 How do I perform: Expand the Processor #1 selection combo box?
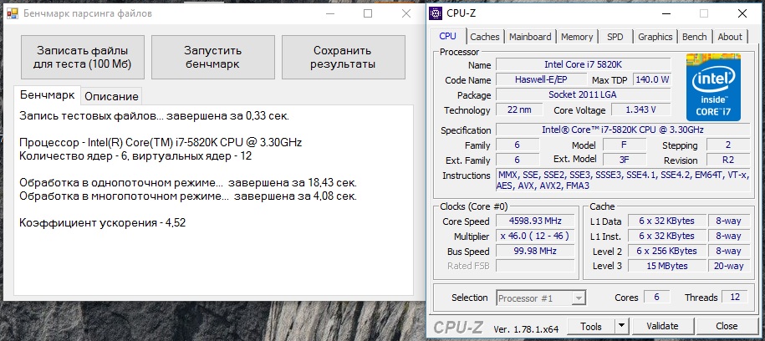coord(541,298)
